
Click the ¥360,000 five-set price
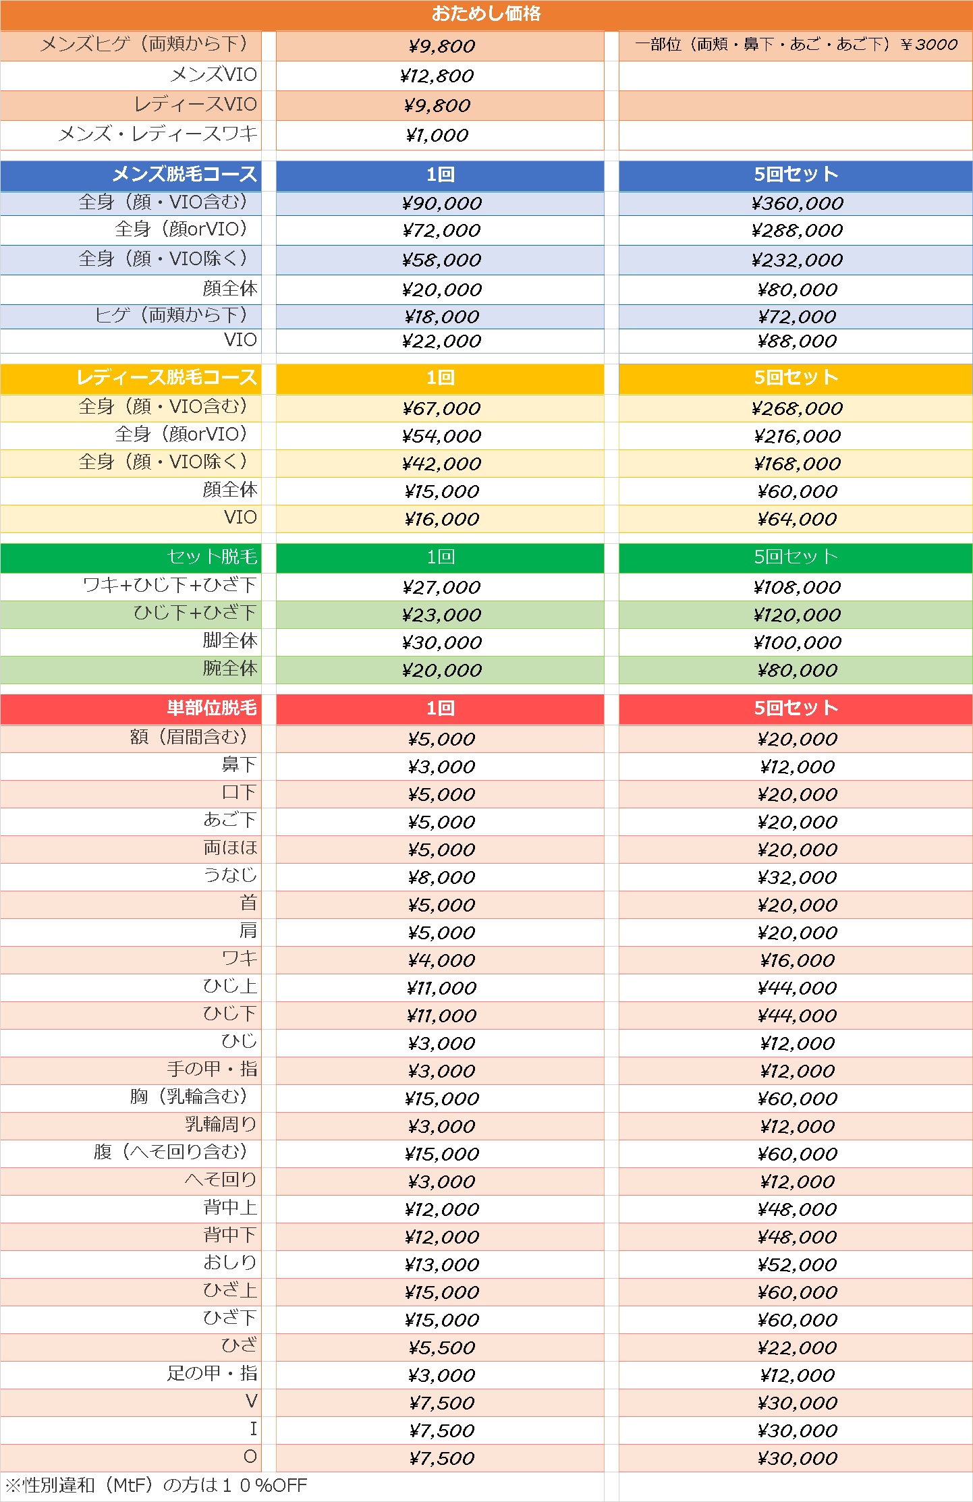pos(797,204)
